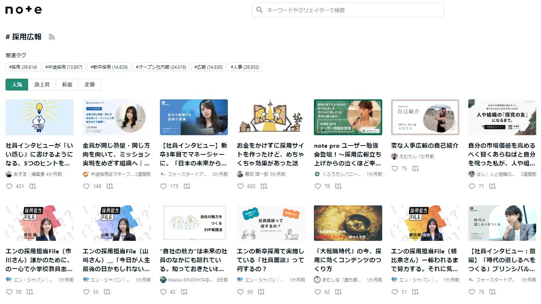Like the article with 62 likes

pyautogui.click(x=318, y=292)
